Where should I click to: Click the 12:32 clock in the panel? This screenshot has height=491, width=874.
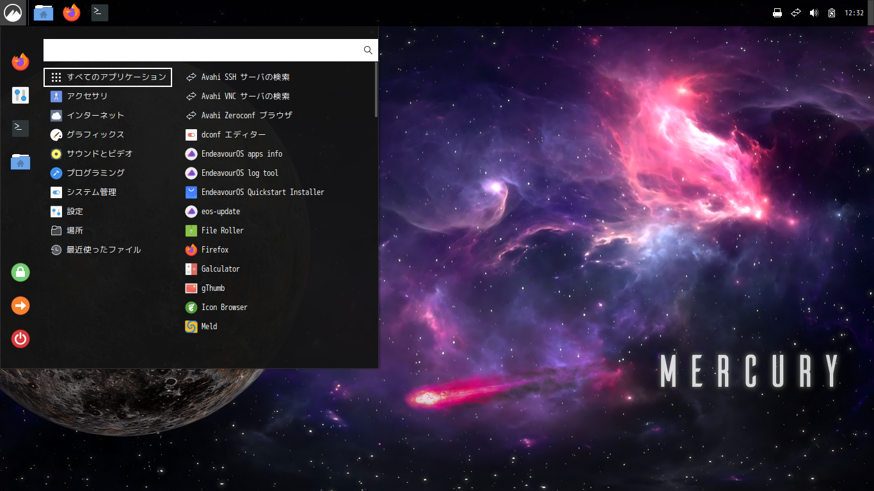tap(854, 13)
